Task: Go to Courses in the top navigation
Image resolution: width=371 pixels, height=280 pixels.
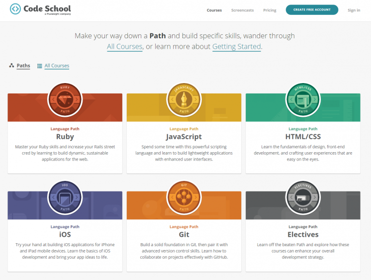Action: [x=214, y=10]
